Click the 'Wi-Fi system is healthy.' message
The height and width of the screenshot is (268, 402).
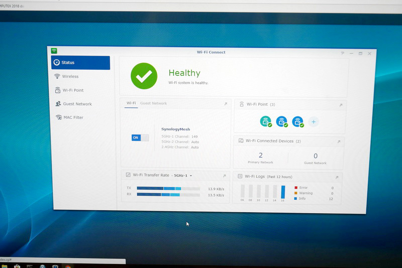pos(188,83)
